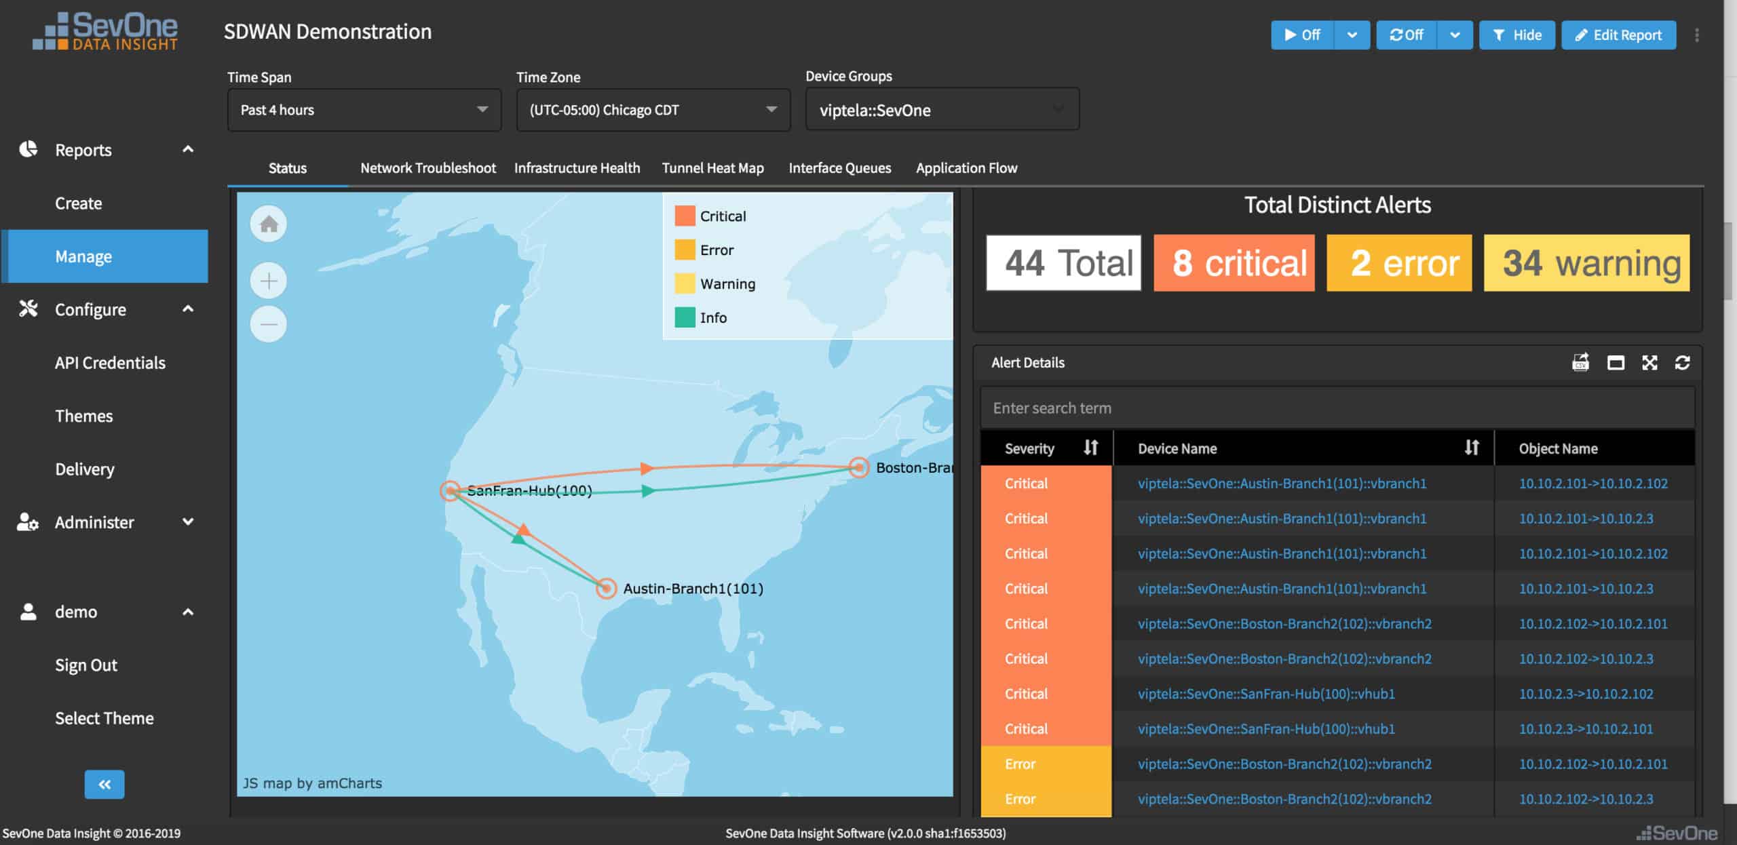Viewport: 1737px width, 845px height.
Task: Click the 44 Total alerts tile
Action: [1064, 263]
